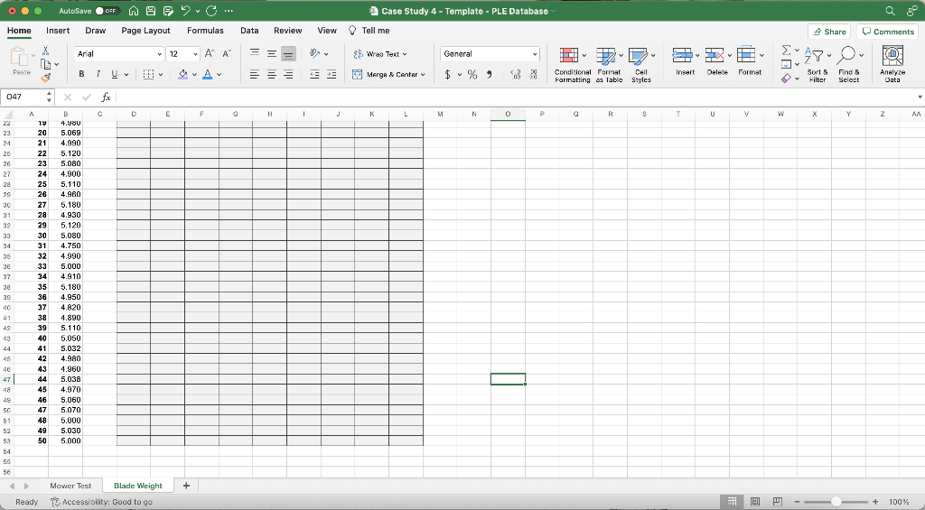Open the Page Layout tab
This screenshot has width=925, height=510.
[145, 31]
